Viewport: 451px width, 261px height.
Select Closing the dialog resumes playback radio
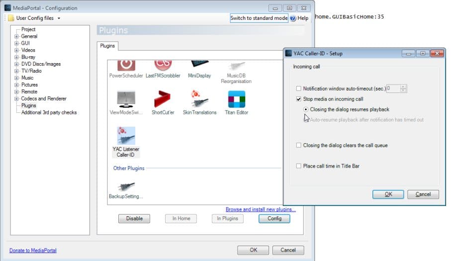(306, 109)
